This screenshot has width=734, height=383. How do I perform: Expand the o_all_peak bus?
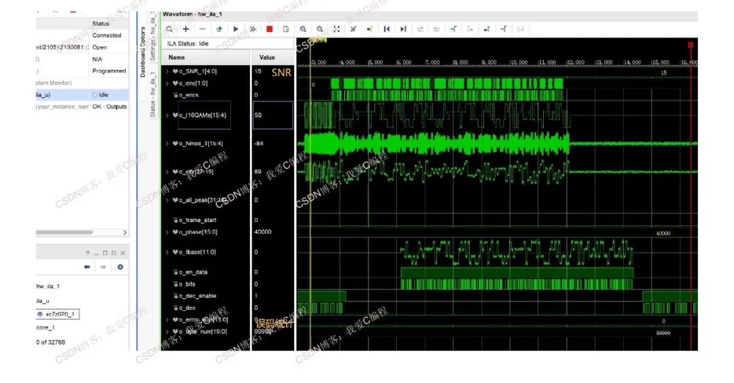click(x=167, y=200)
